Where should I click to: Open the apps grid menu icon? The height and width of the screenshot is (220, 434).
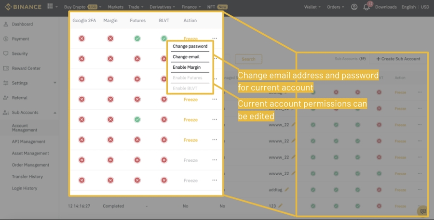[x=51, y=7]
